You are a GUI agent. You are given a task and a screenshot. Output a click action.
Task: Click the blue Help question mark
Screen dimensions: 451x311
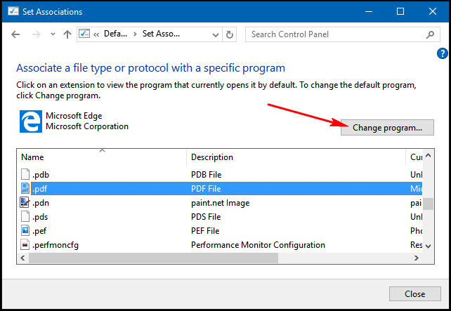(443, 53)
